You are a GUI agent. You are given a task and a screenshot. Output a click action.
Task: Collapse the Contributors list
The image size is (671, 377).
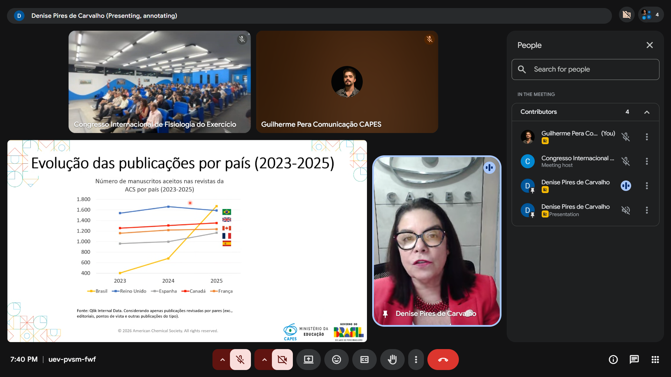tap(647, 112)
